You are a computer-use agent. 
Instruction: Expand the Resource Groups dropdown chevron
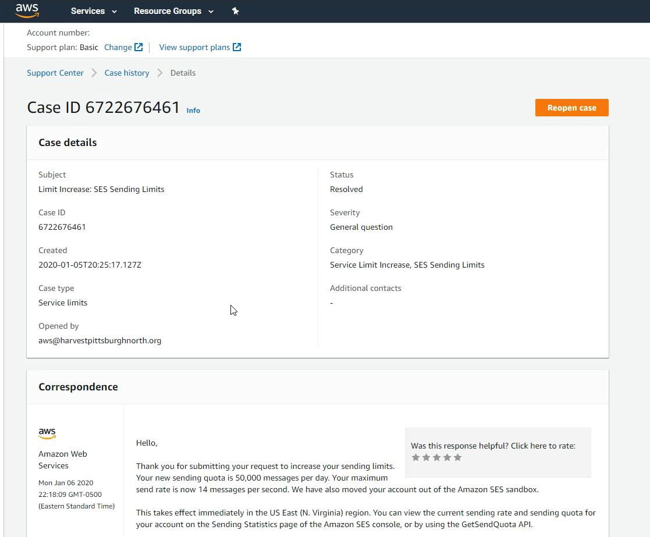coord(211,12)
